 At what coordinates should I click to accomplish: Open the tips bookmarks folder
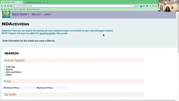(x=16, y=9)
